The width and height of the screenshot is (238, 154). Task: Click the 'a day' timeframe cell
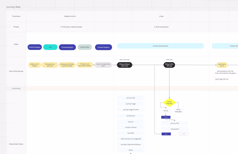(161, 16)
